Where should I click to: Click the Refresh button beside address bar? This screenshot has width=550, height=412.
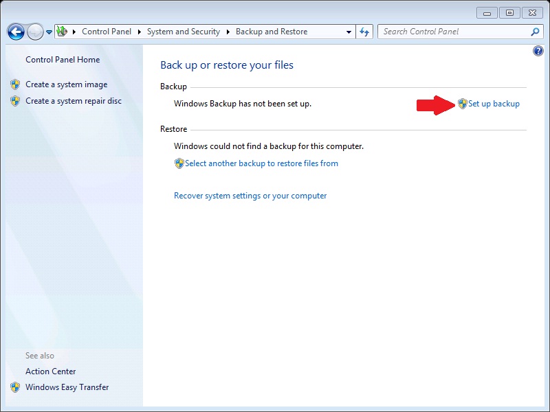(x=364, y=32)
